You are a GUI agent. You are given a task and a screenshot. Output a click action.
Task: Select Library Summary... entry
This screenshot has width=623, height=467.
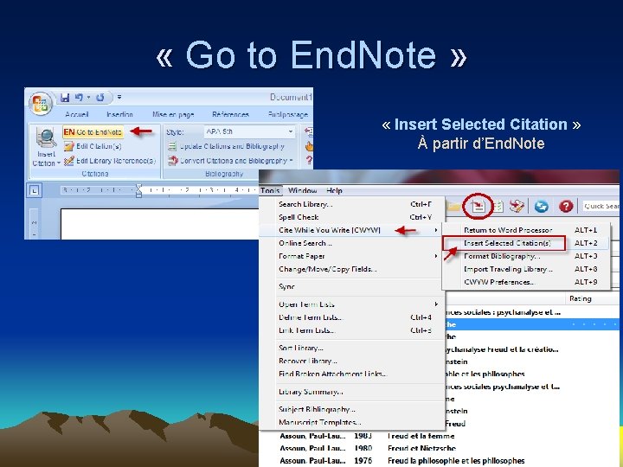pyautogui.click(x=352, y=392)
